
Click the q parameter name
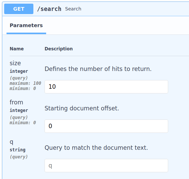coord(11,142)
